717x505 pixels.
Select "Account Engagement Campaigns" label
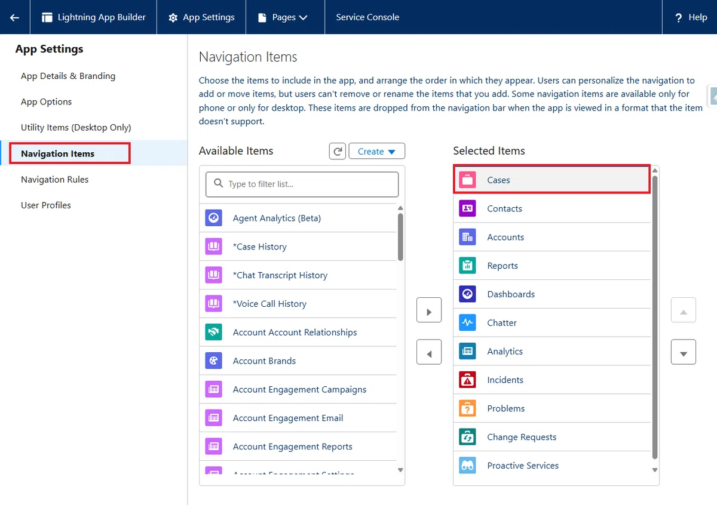click(x=299, y=390)
